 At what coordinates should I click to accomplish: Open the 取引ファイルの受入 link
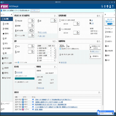tap(43, 32)
